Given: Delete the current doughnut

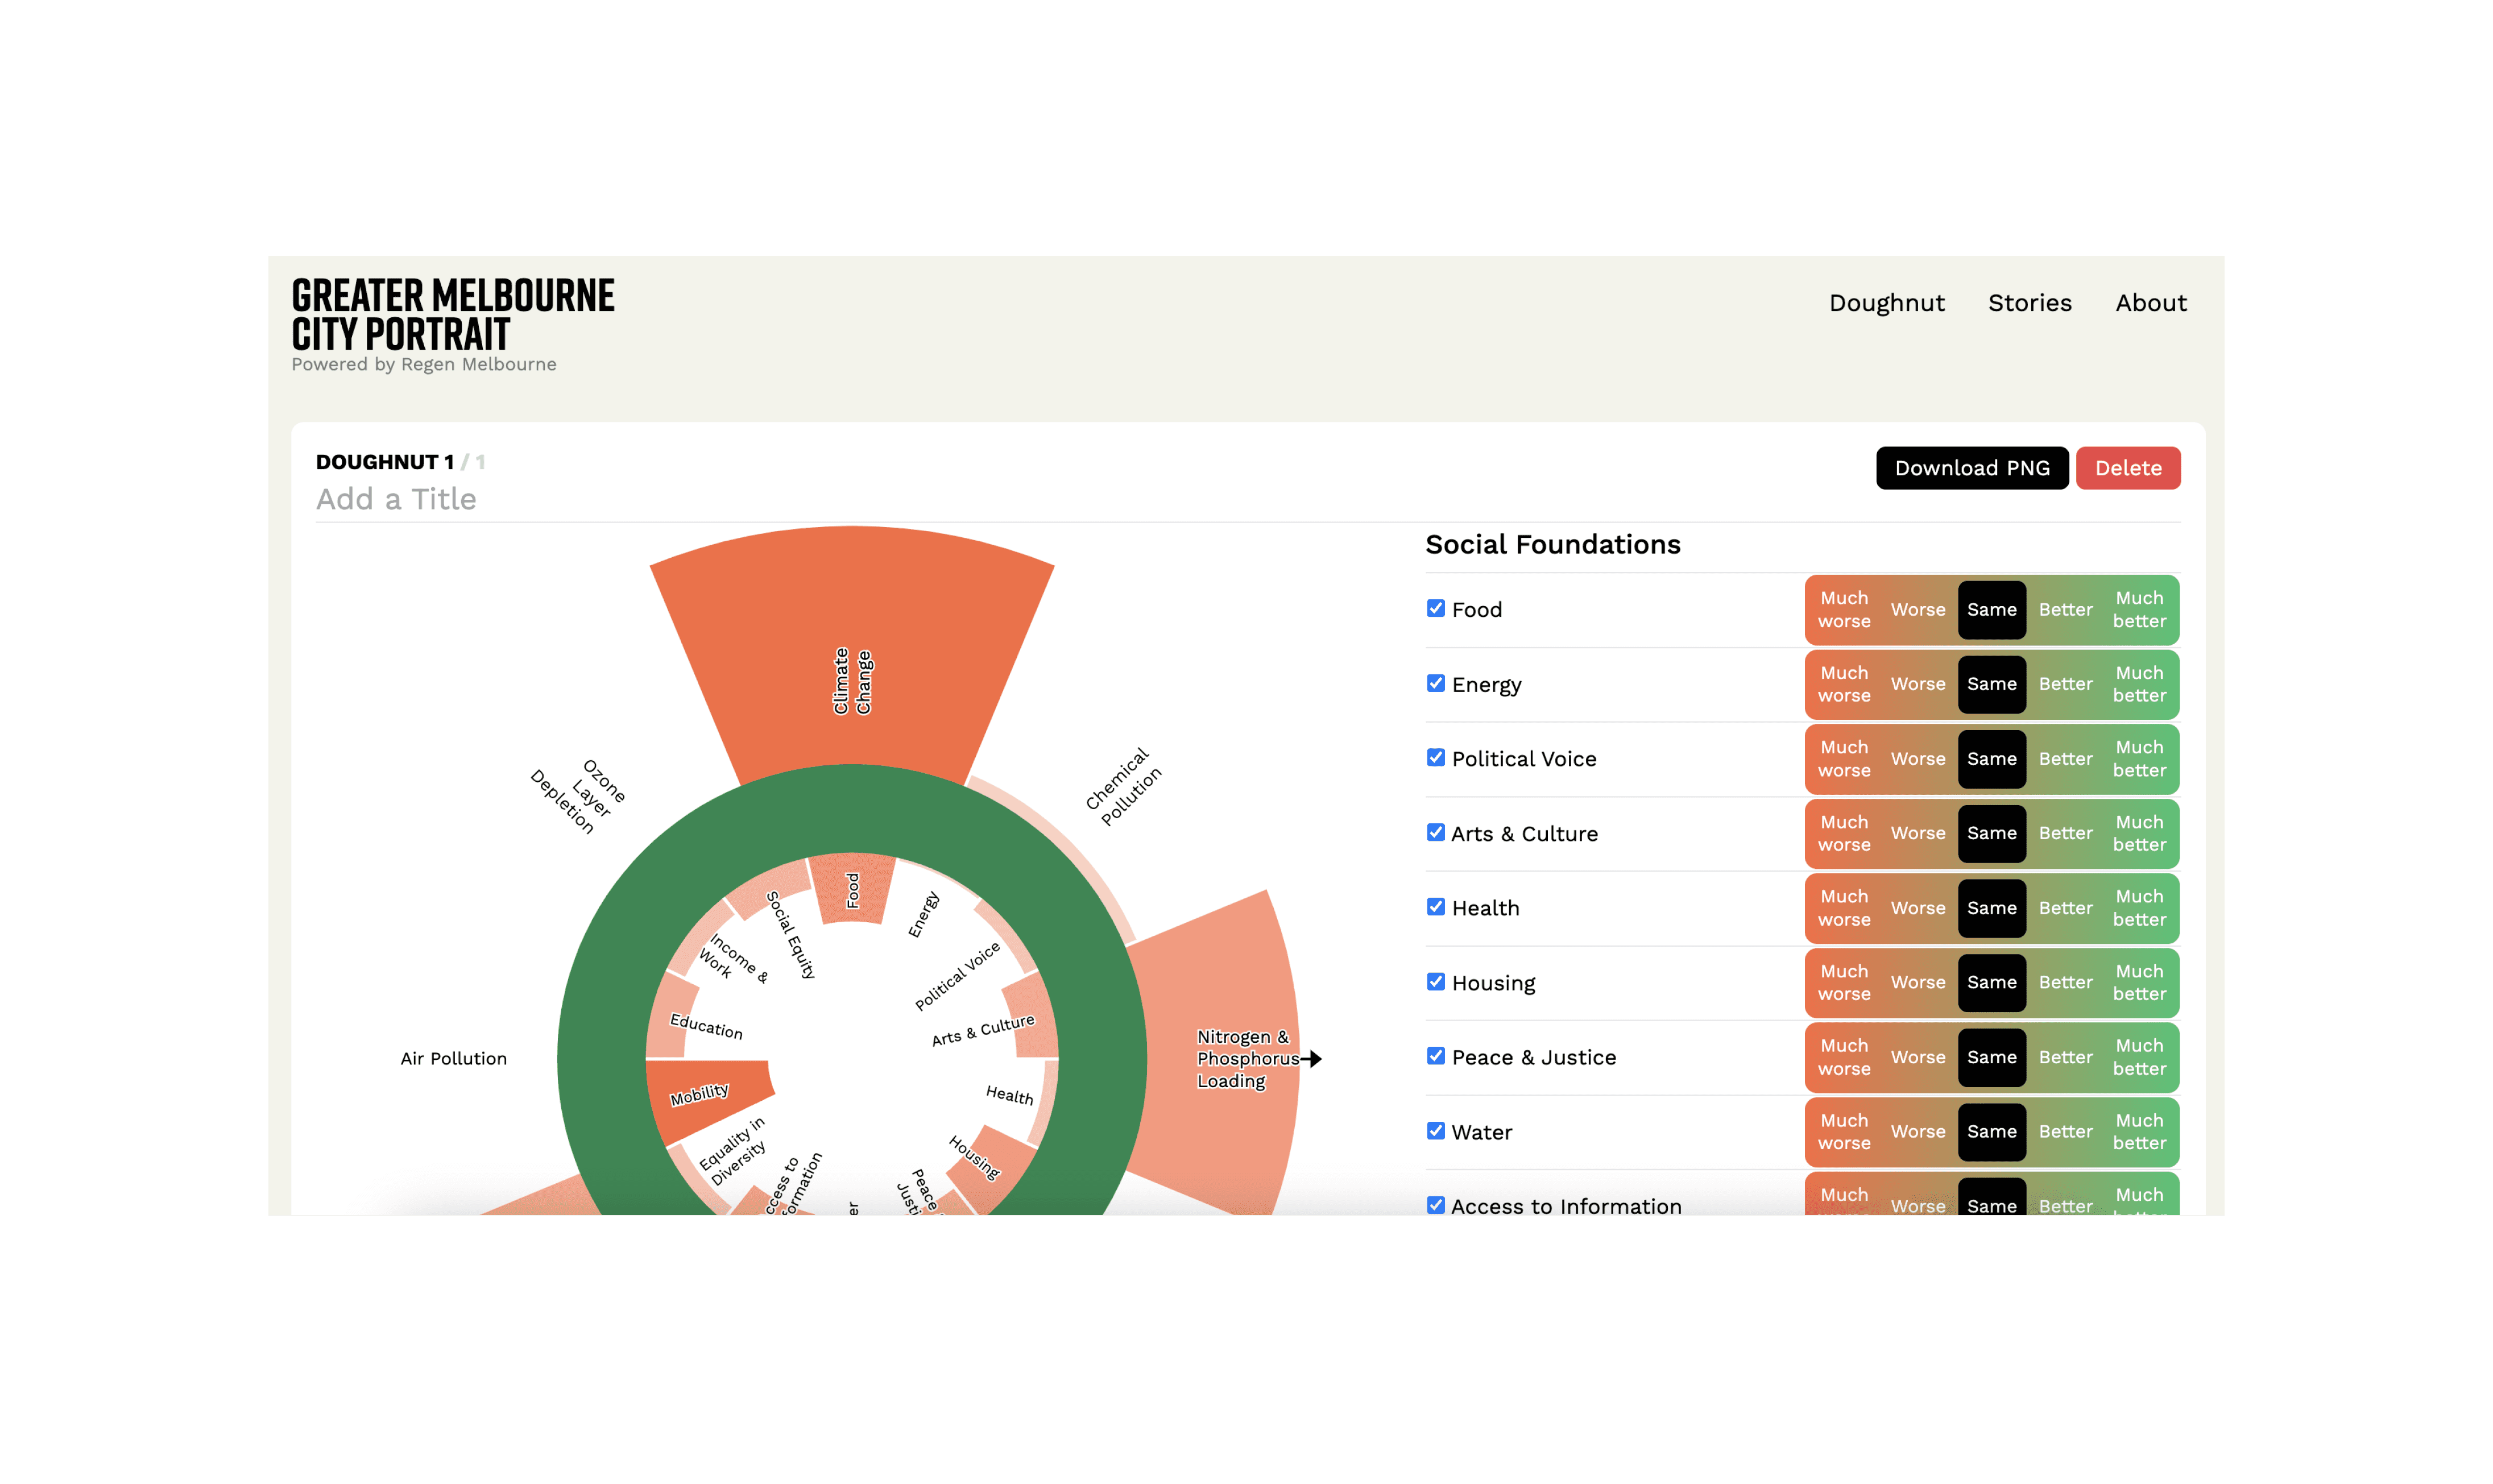Looking at the screenshot, I should [x=2128, y=468].
